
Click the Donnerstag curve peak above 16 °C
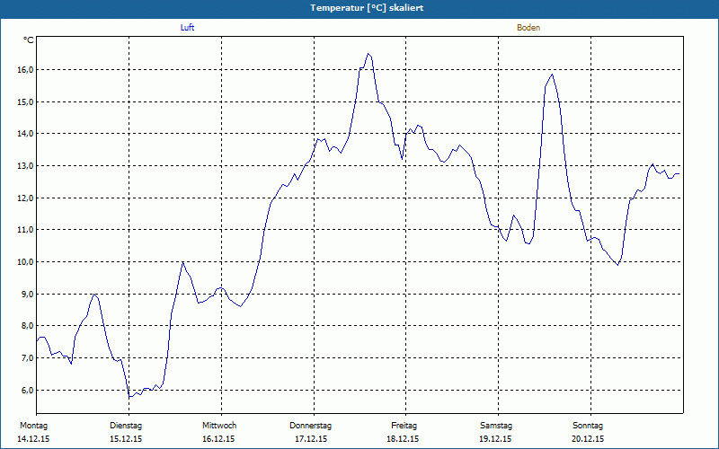tap(368, 54)
